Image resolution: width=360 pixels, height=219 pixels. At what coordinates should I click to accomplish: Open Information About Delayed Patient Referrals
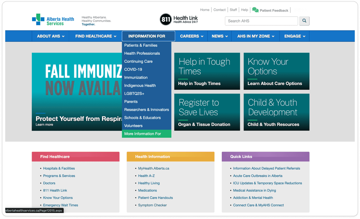(266, 168)
